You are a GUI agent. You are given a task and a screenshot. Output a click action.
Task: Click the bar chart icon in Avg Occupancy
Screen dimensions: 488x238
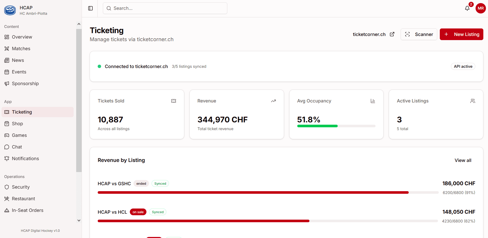coord(373,101)
